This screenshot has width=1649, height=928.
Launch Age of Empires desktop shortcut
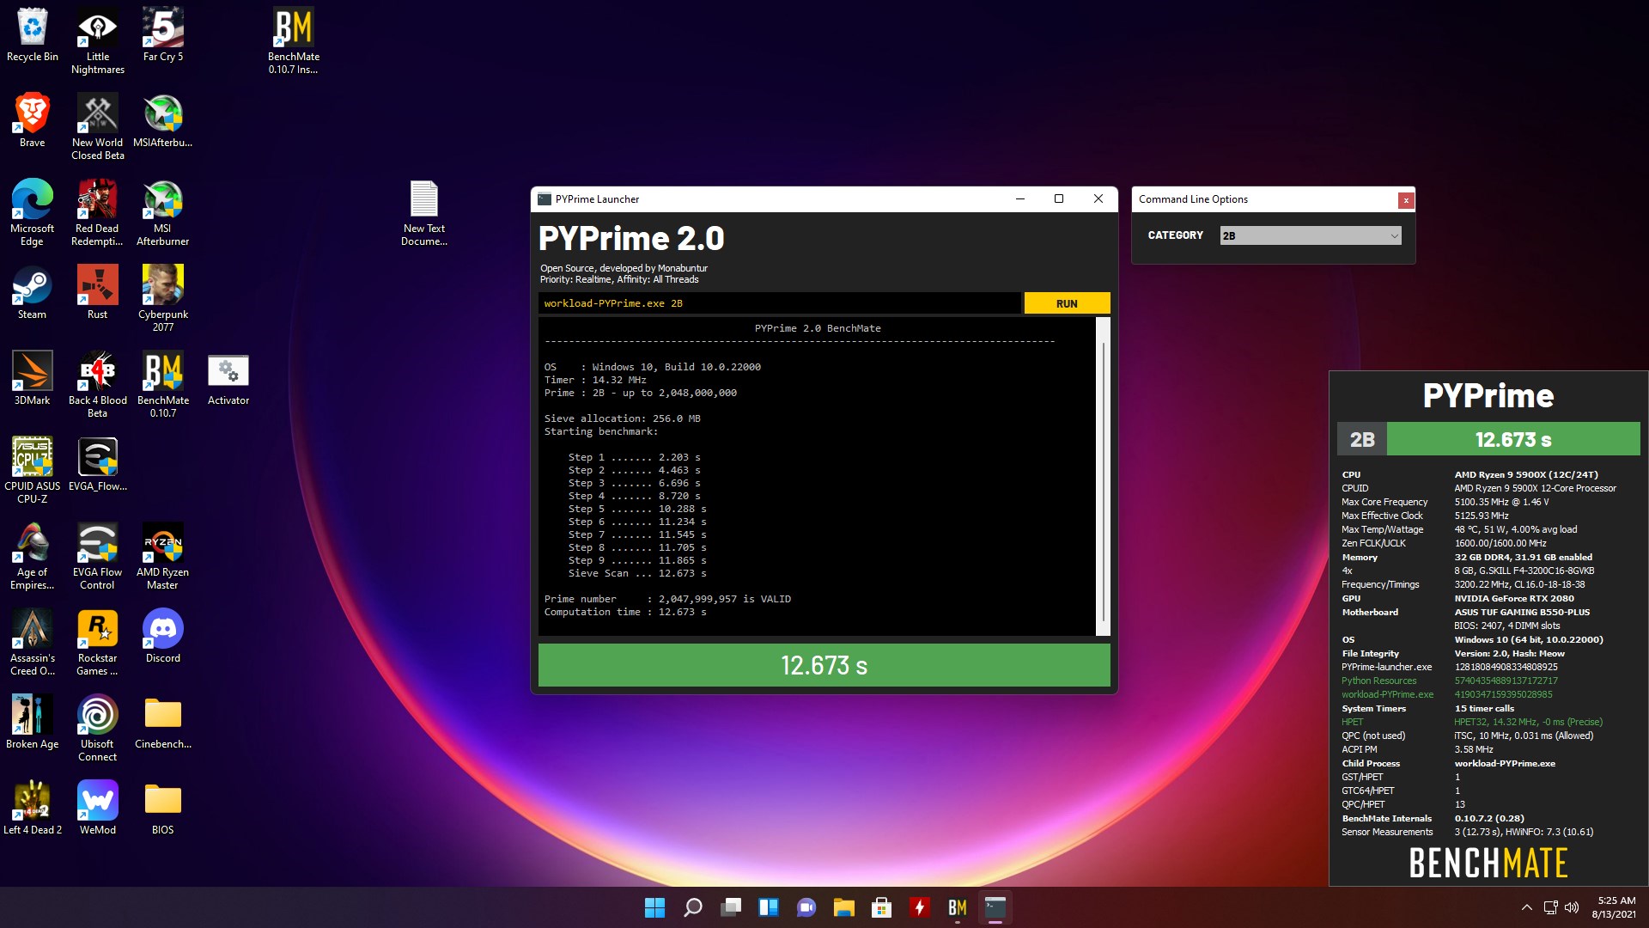33,556
